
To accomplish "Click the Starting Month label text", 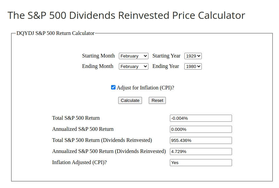I will click(x=98, y=56).
